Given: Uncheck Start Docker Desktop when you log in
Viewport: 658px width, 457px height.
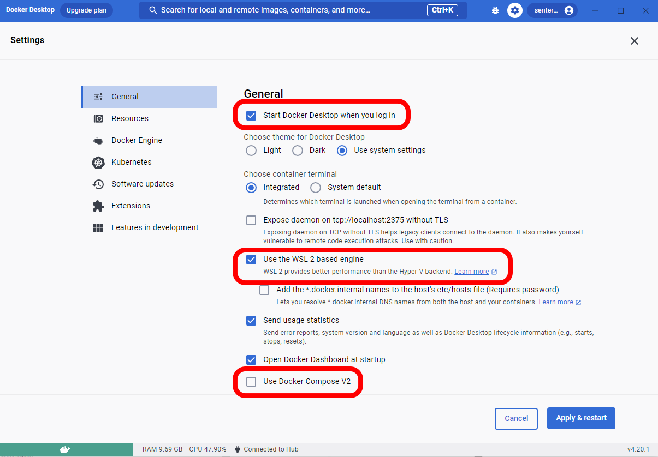Looking at the screenshot, I should (251, 115).
